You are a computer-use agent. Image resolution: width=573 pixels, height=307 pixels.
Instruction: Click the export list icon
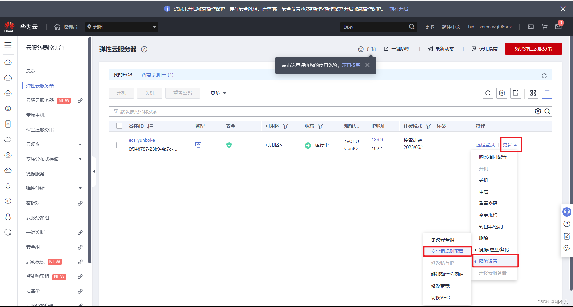516,93
